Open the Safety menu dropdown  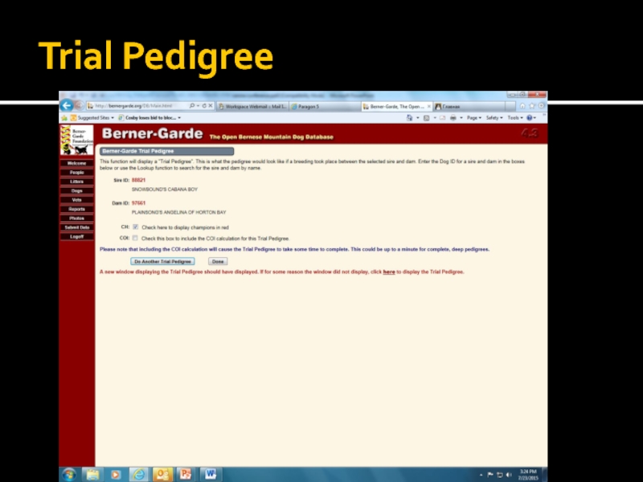click(x=494, y=118)
